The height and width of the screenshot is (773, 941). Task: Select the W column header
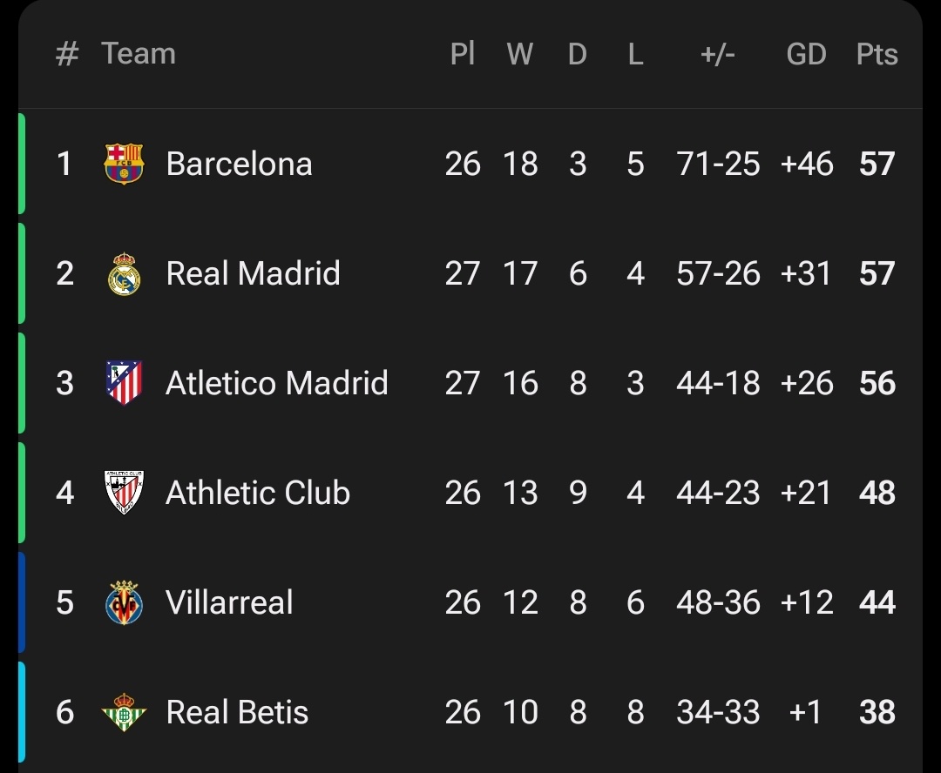point(520,53)
